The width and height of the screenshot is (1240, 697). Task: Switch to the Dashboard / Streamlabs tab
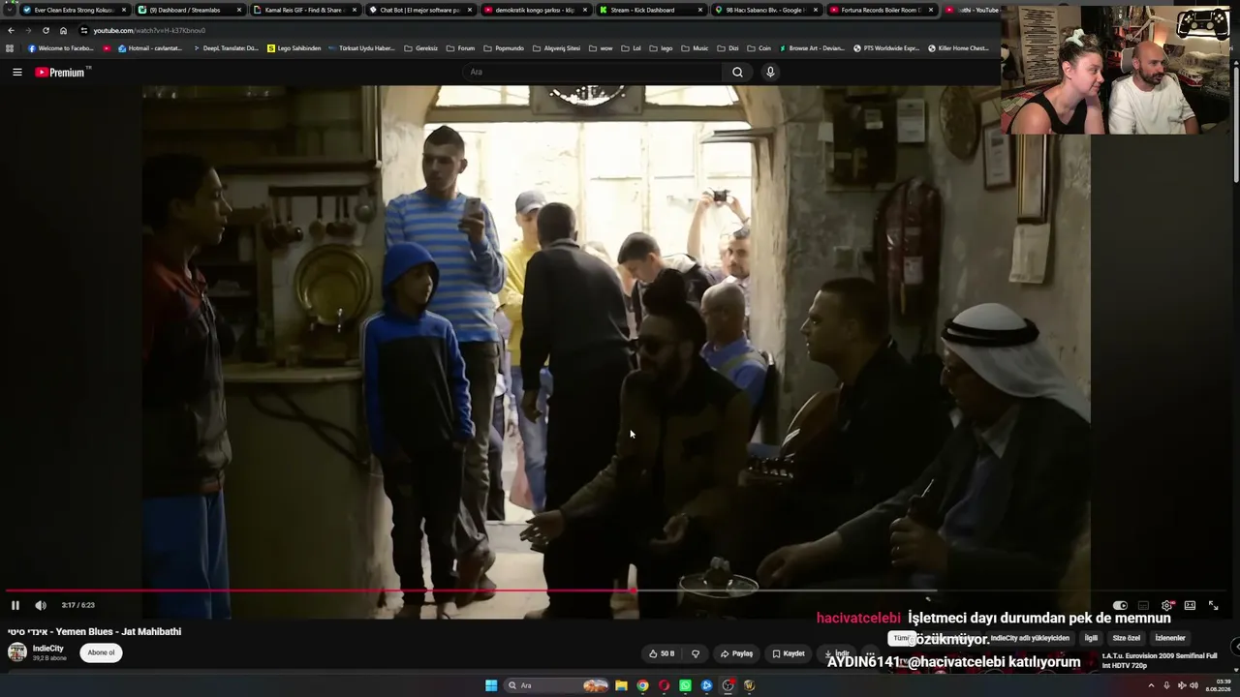(189, 10)
